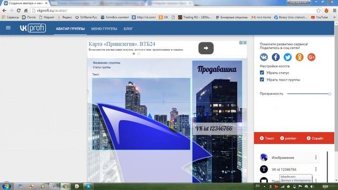Click the plus icon next to pointer
This screenshot has width=338, height=190.
coord(282,138)
